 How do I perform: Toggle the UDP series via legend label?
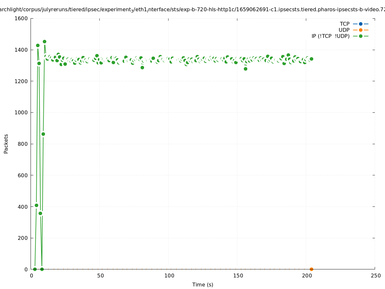pyautogui.click(x=344, y=30)
